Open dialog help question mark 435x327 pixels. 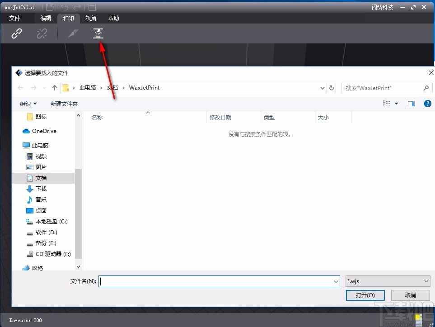pyautogui.click(x=427, y=104)
